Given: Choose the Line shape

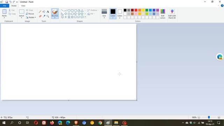Looking at the screenshot, I should pyautogui.click(x=62, y=10).
